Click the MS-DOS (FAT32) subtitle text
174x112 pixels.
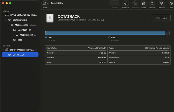[x=96, y=20]
